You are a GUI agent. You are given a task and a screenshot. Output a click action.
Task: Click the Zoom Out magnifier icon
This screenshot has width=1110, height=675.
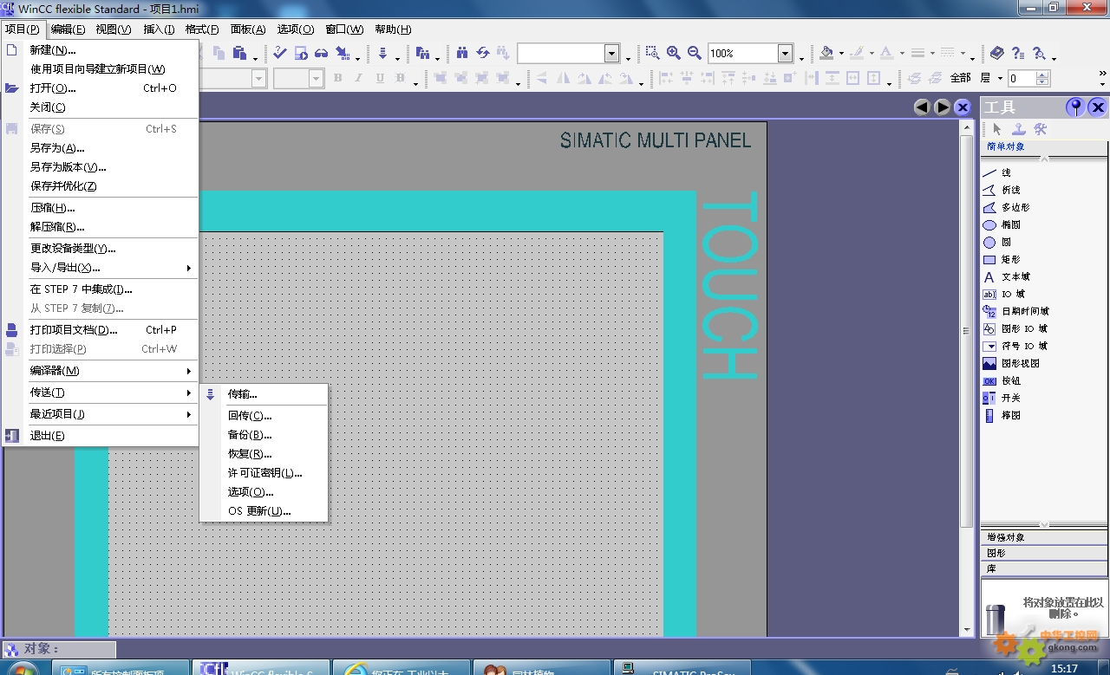coord(695,53)
